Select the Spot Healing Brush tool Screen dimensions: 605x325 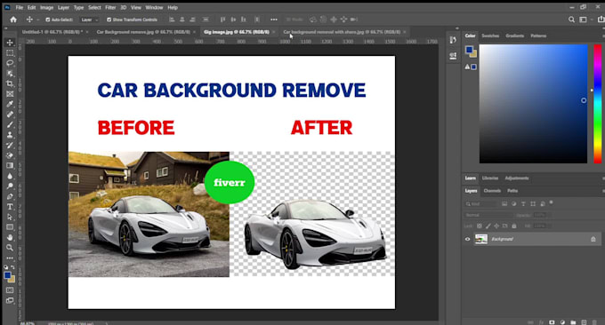[10, 115]
